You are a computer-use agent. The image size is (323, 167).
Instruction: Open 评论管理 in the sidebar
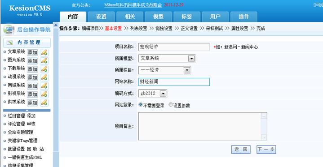(16, 124)
